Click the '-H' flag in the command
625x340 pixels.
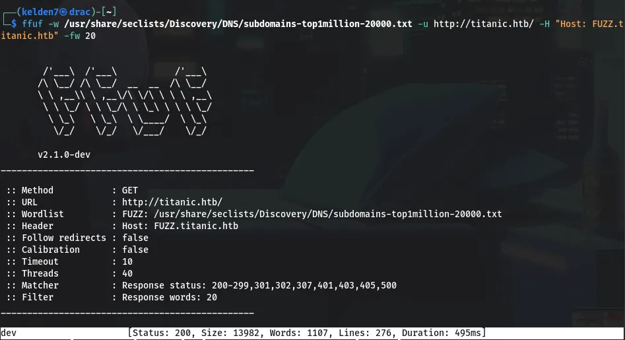coord(544,24)
